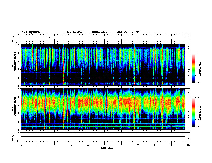This screenshot has width=212, height=163.
Task: Click the ch.1 spectrogram color scale bar
Action: pyautogui.click(x=194, y=68)
